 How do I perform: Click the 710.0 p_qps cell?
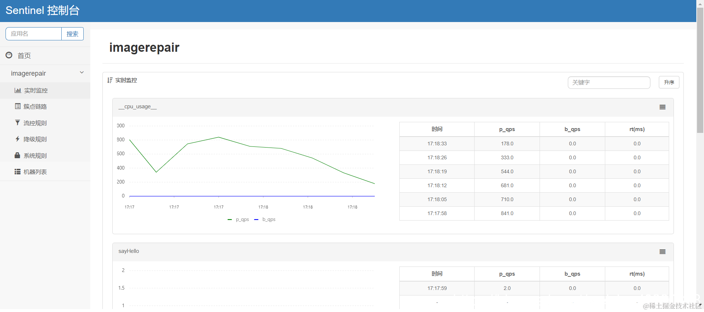(507, 199)
